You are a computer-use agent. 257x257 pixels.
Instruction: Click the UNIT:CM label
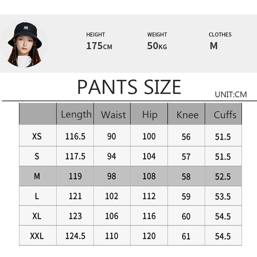[231, 94]
